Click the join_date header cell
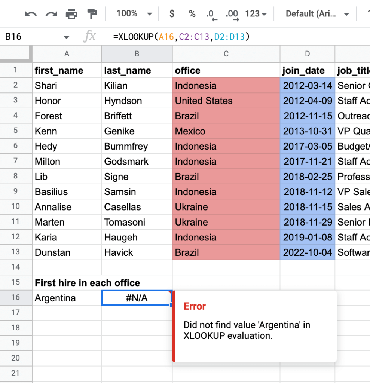 coord(308,70)
